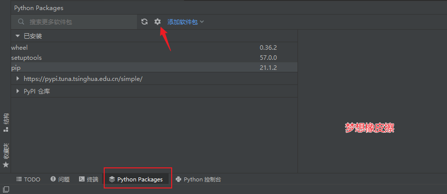
Task: Open the 结构 structure side panel
Action: click(6, 123)
